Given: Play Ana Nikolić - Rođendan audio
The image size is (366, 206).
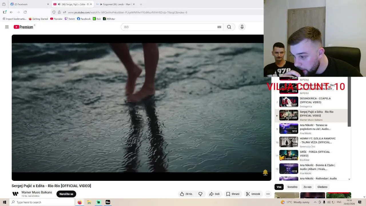Looking at the screenshot, I should click(x=311, y=179).
